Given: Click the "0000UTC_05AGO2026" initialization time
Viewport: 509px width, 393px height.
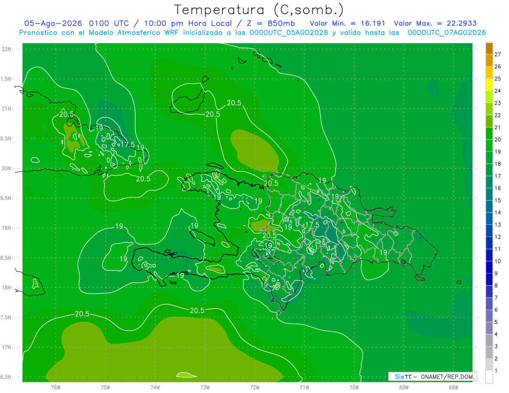Looking at the screenshot, I should click(x=288, y=33).
